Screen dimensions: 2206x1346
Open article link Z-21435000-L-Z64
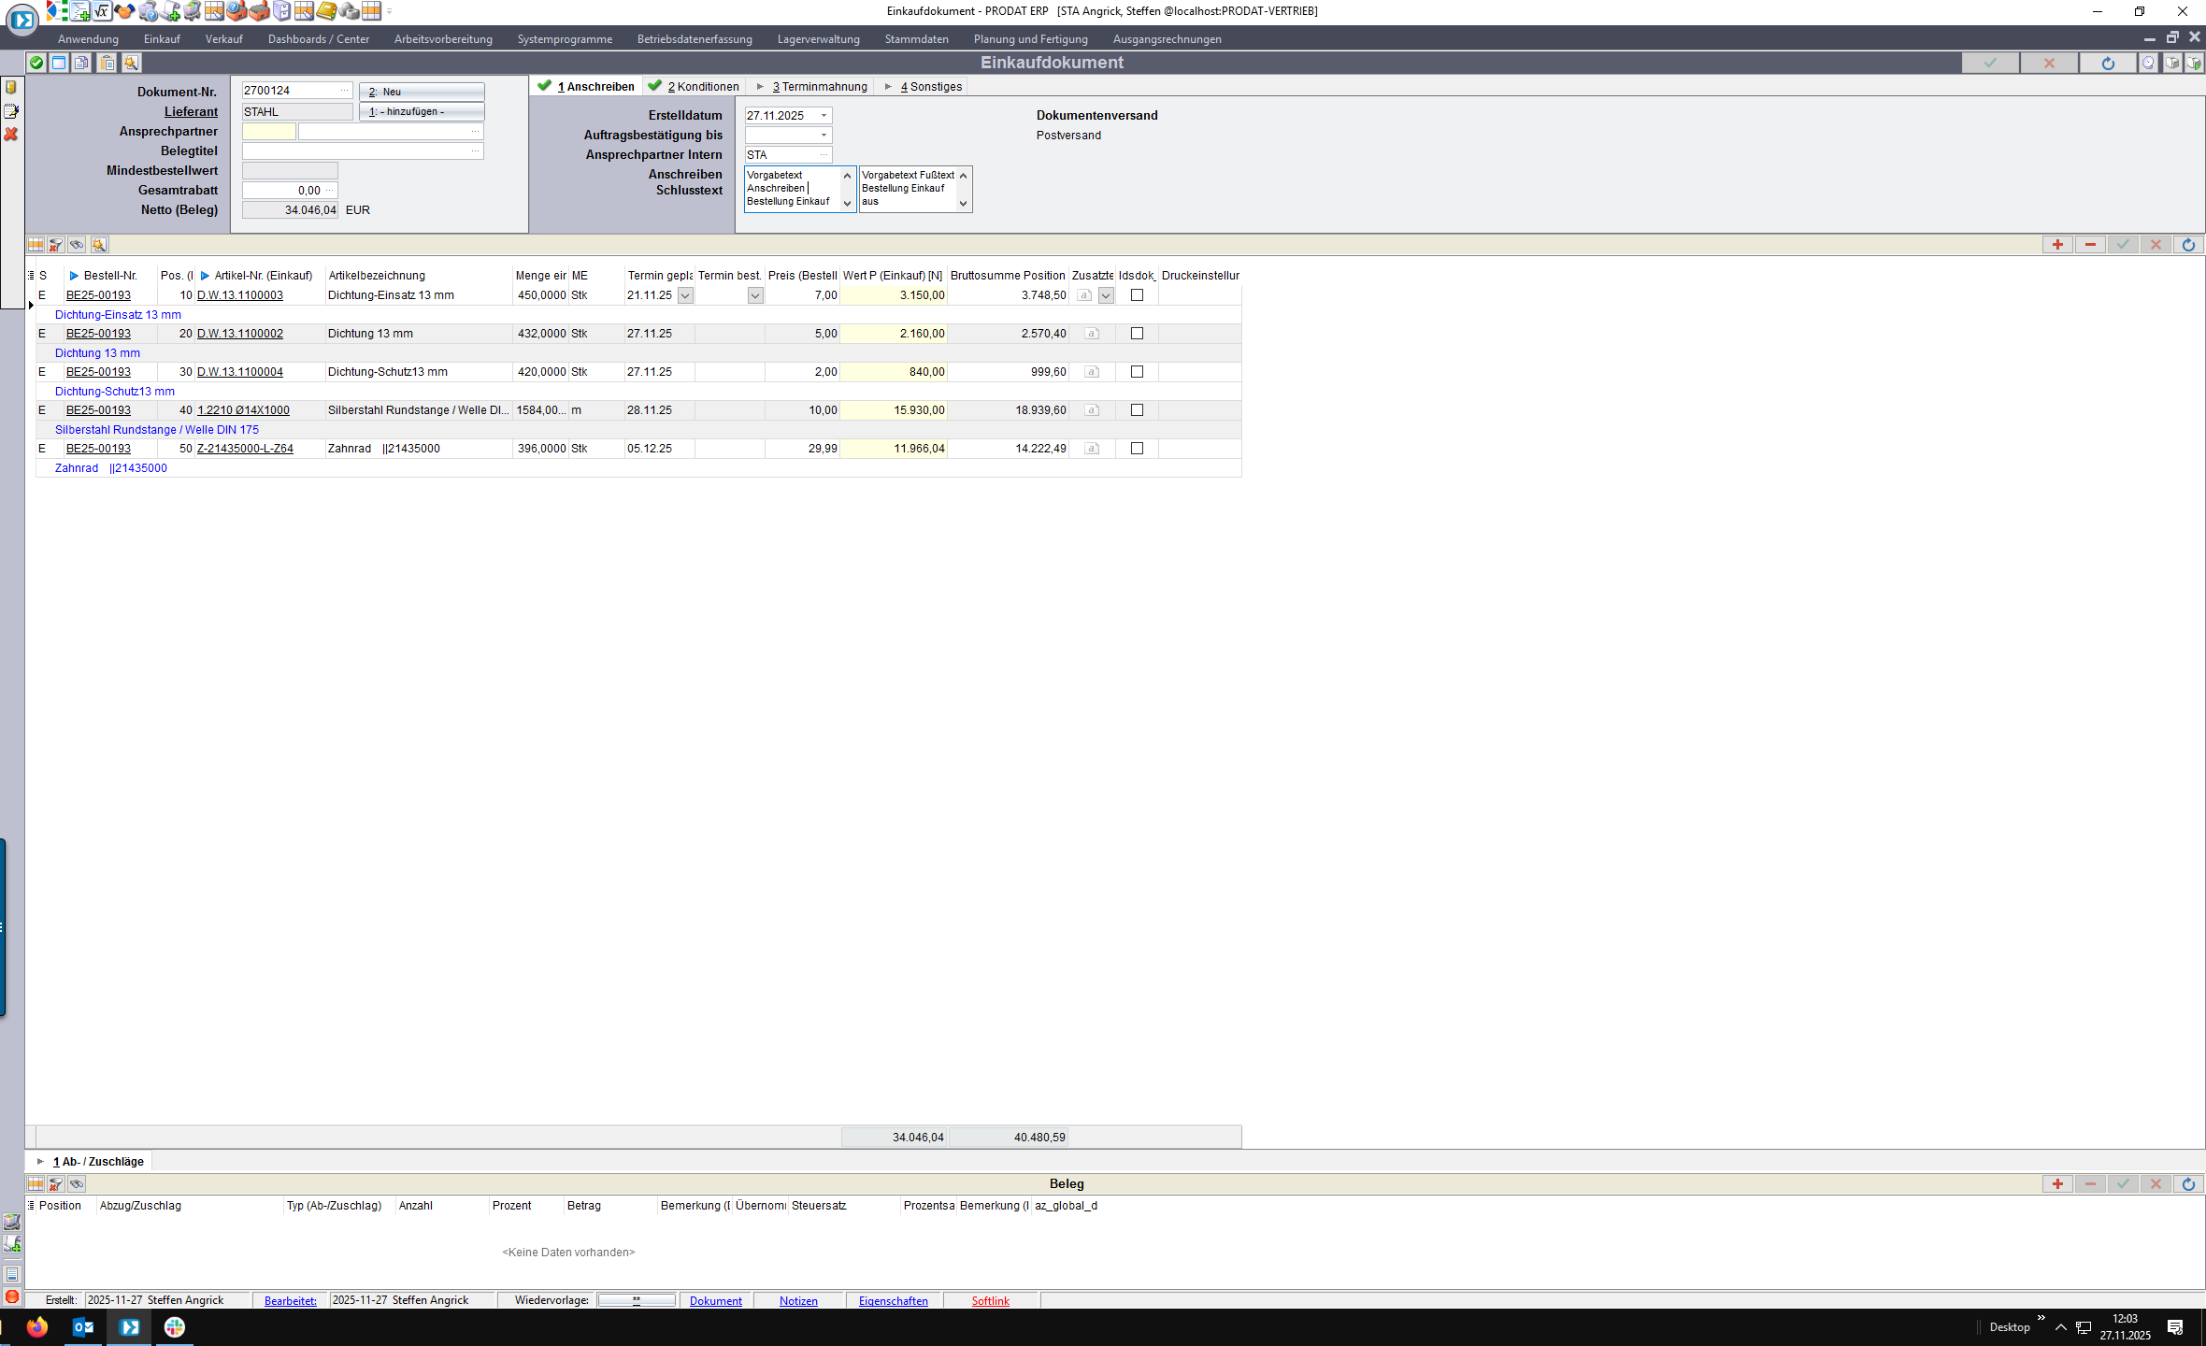245,449
